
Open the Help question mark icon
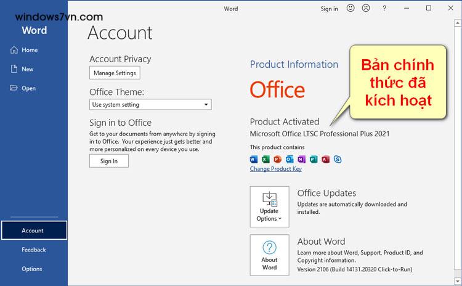pos(384,9)
